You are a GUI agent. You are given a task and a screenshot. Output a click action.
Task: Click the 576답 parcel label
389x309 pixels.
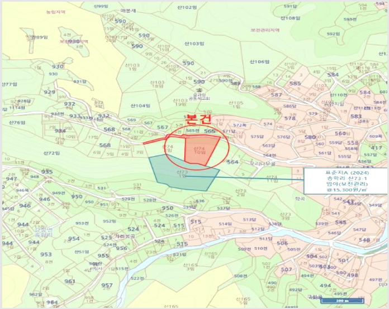coord(283,137)
